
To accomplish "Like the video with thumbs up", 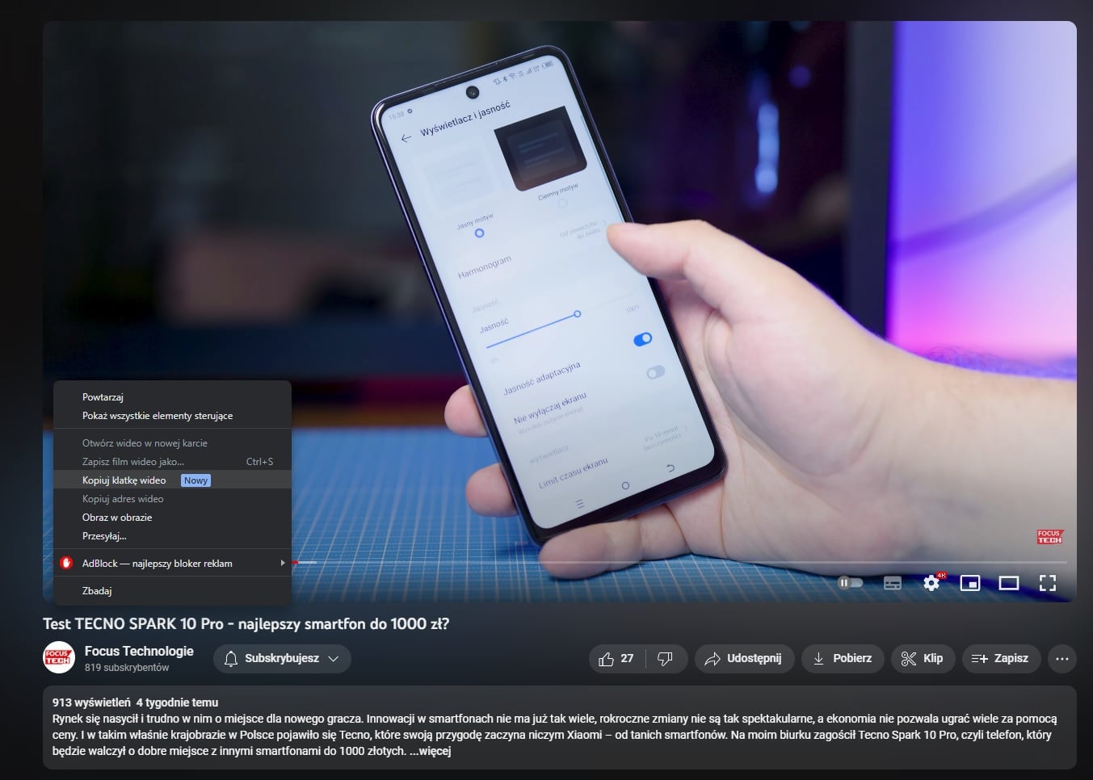I will pos(616,659).
